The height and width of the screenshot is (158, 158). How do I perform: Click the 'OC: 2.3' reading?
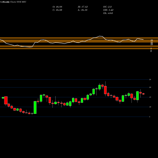[x=107, y=7]
